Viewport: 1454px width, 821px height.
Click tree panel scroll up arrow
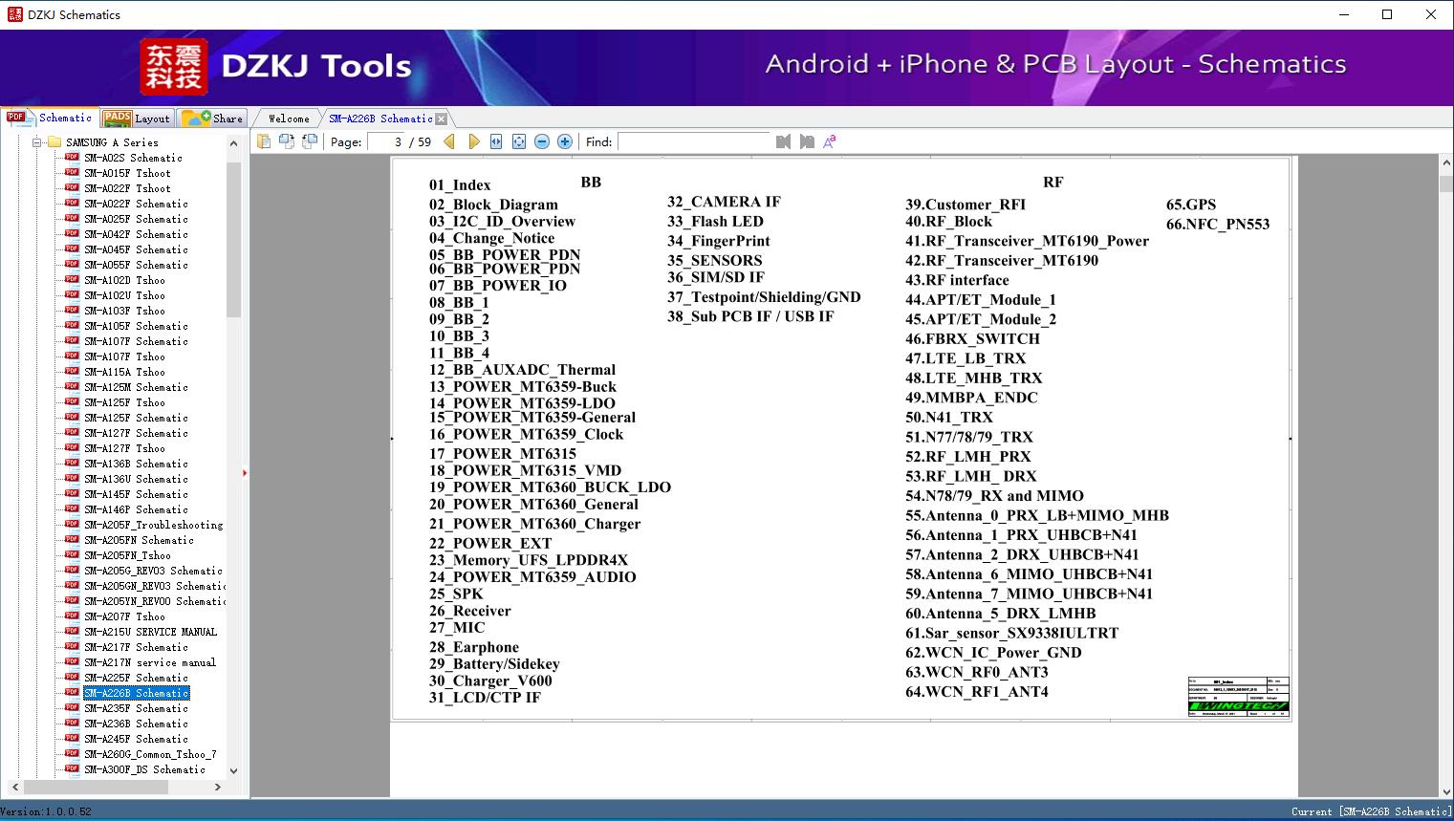[233, 143]
